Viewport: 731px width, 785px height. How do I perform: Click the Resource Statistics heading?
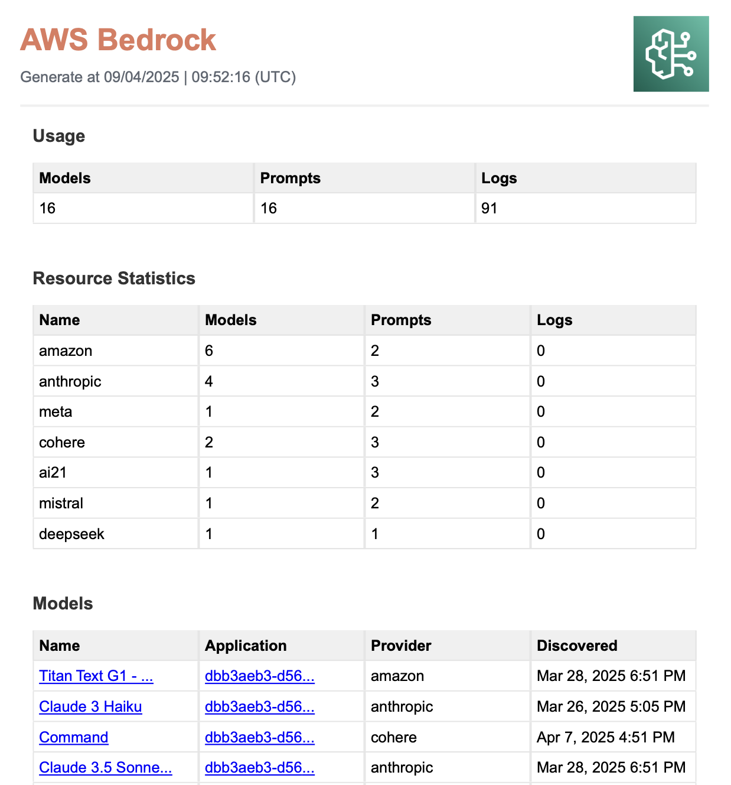pos(114,278)
